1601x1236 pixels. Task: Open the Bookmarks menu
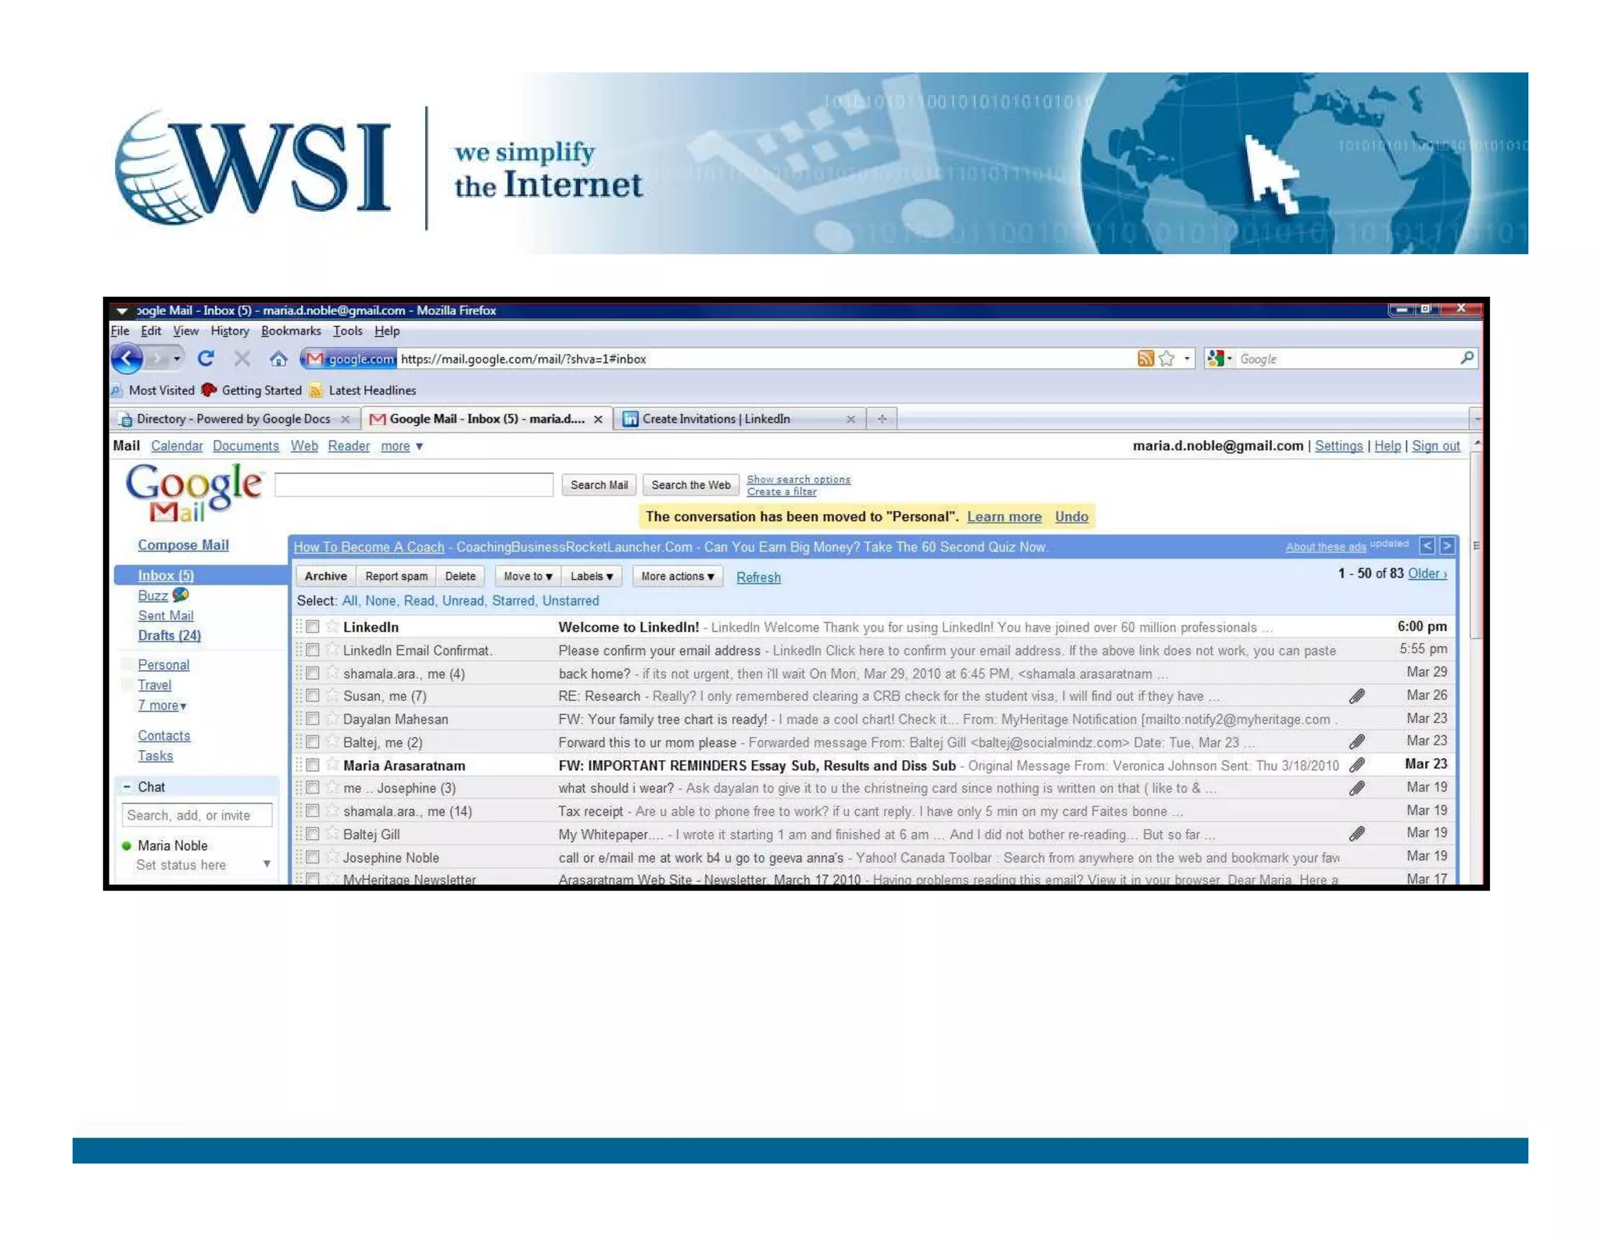pos(291,331)
